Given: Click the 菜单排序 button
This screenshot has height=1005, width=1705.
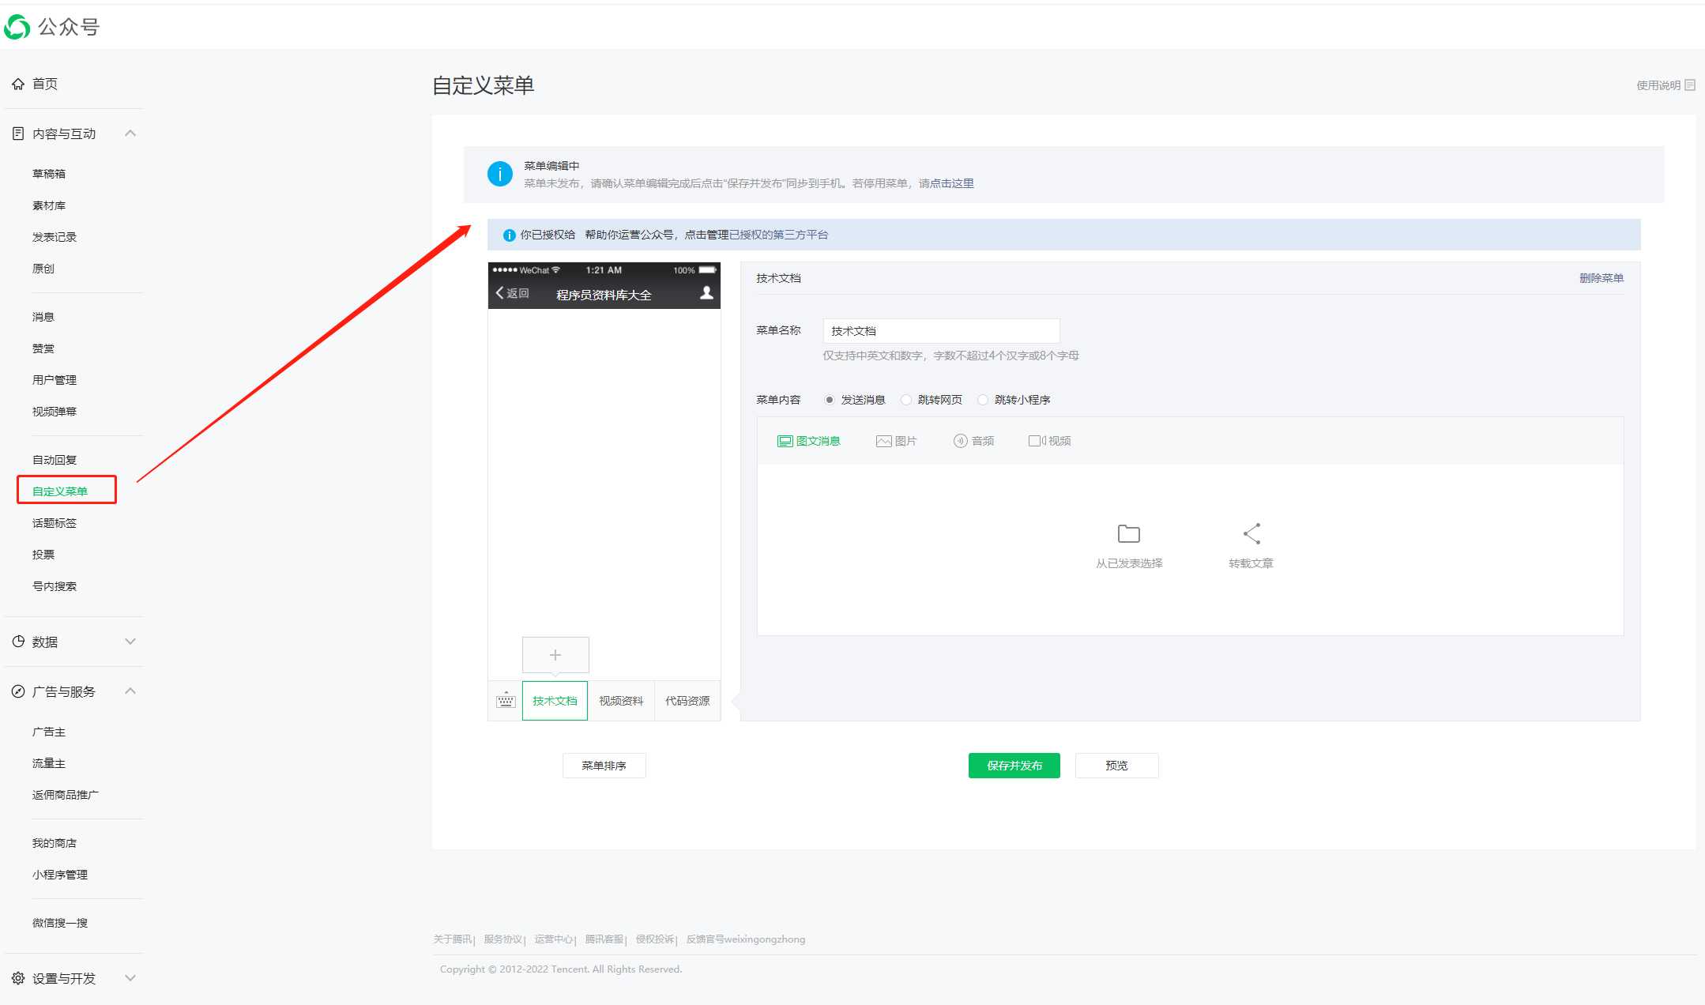Looking at the screenshot, I should coord(604,766).
